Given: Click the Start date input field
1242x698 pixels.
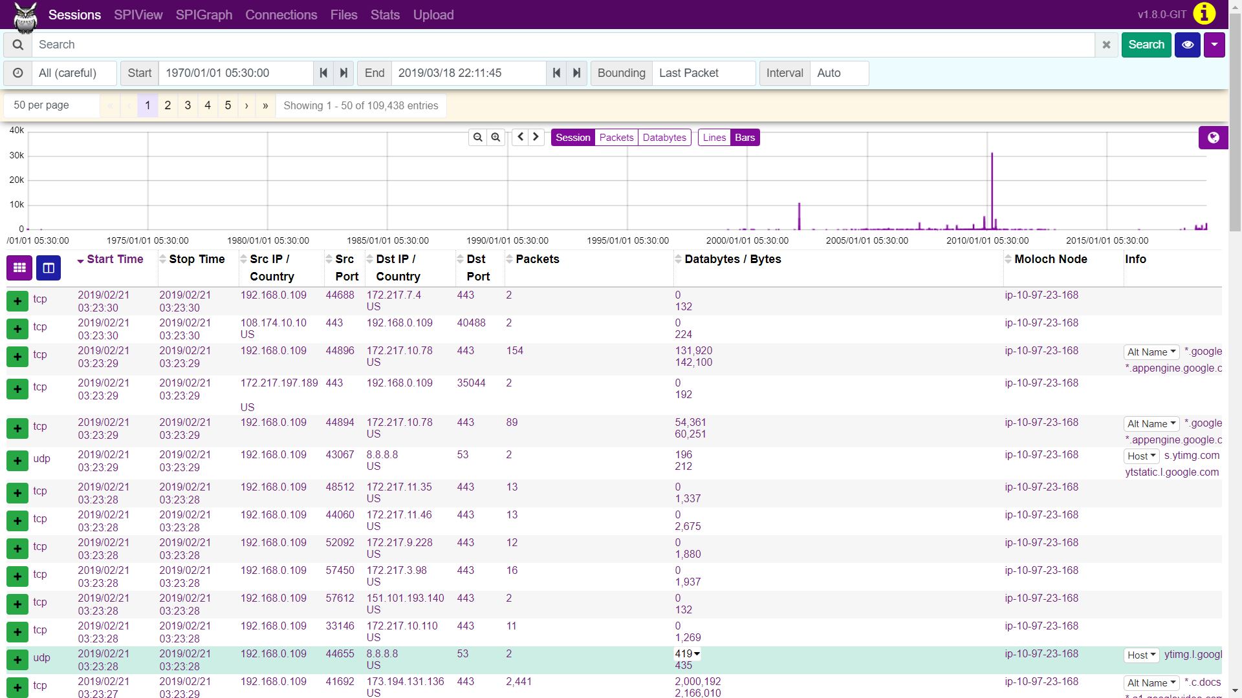Looking at the screenshot, I should click(236, 73).
